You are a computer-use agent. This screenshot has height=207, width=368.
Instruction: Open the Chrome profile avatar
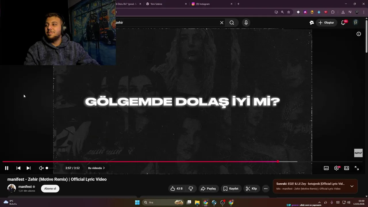tap(357, 12)
